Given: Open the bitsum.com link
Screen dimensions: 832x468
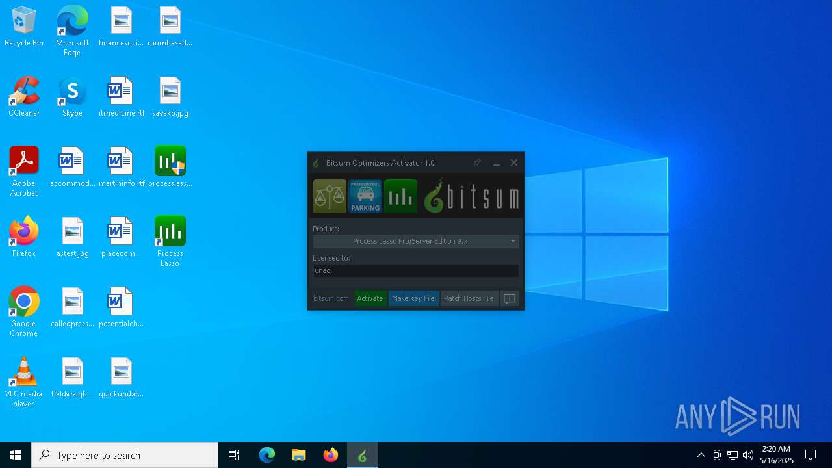Looking at the screenshot, I should tap(331, 298).
